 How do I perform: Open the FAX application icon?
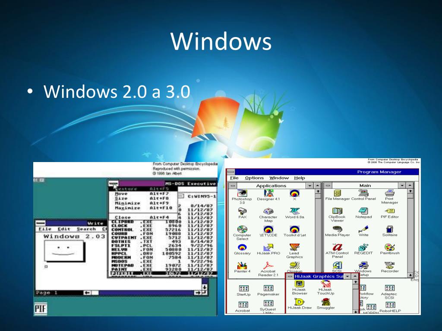point(242,213)
